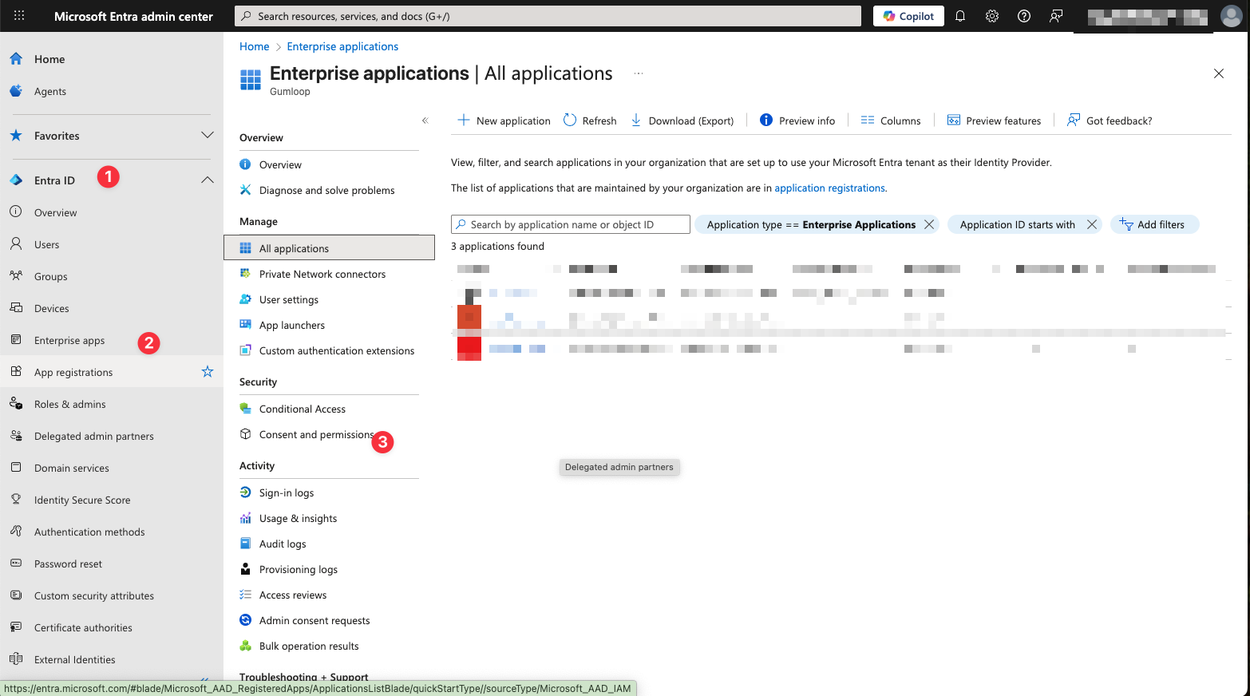The width and height of the screenshot is (1250, 696).
Task: Open the app launcher waffle icon
Action: tap(19, 16)
